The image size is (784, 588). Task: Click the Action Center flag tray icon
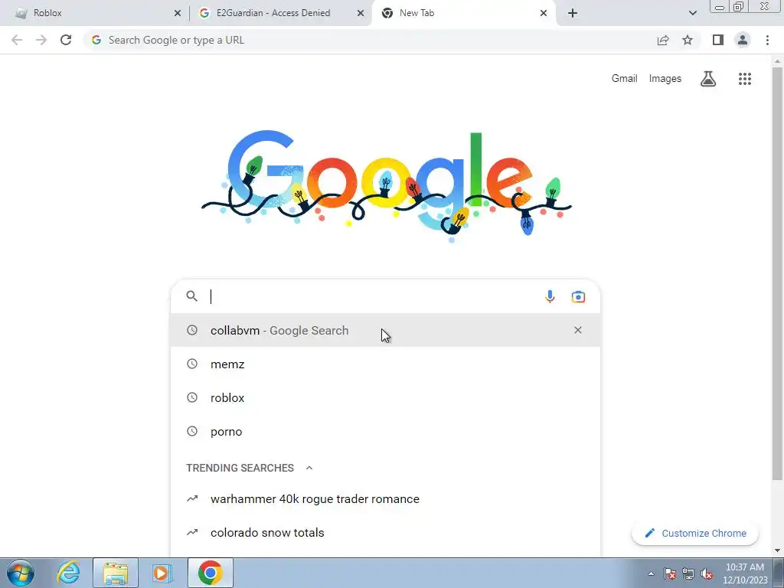(670, 573)
